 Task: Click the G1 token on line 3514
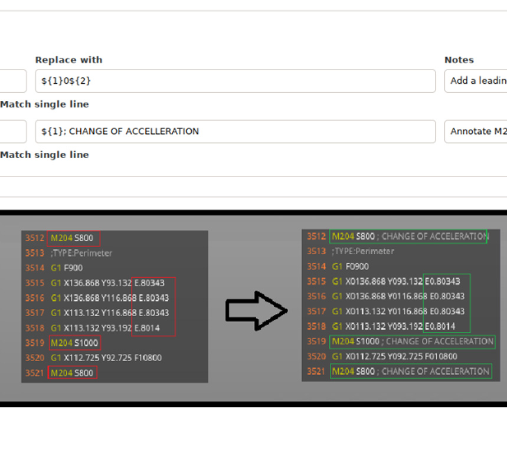point(57,267)
